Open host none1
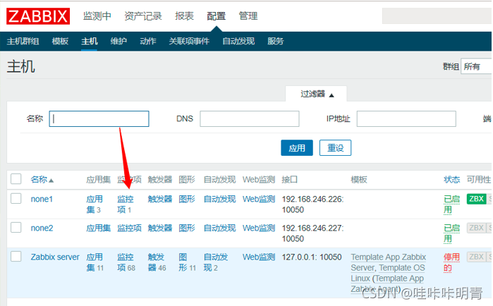The height and width of the screenshot is (306, 493). pyautogui.click(x=42, y=199)
